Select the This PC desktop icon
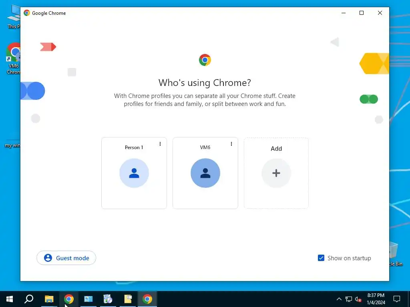 pyautogui.click(x=14, y=17)
